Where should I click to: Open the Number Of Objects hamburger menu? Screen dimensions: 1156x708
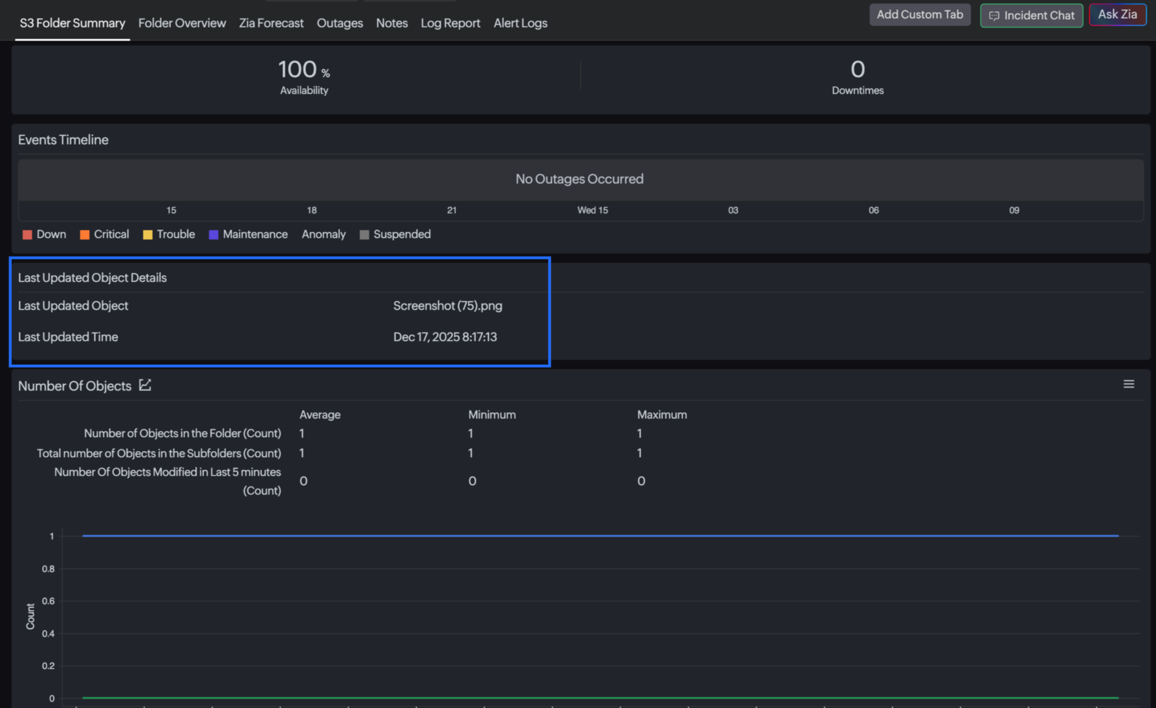[x=1128, y=384]
